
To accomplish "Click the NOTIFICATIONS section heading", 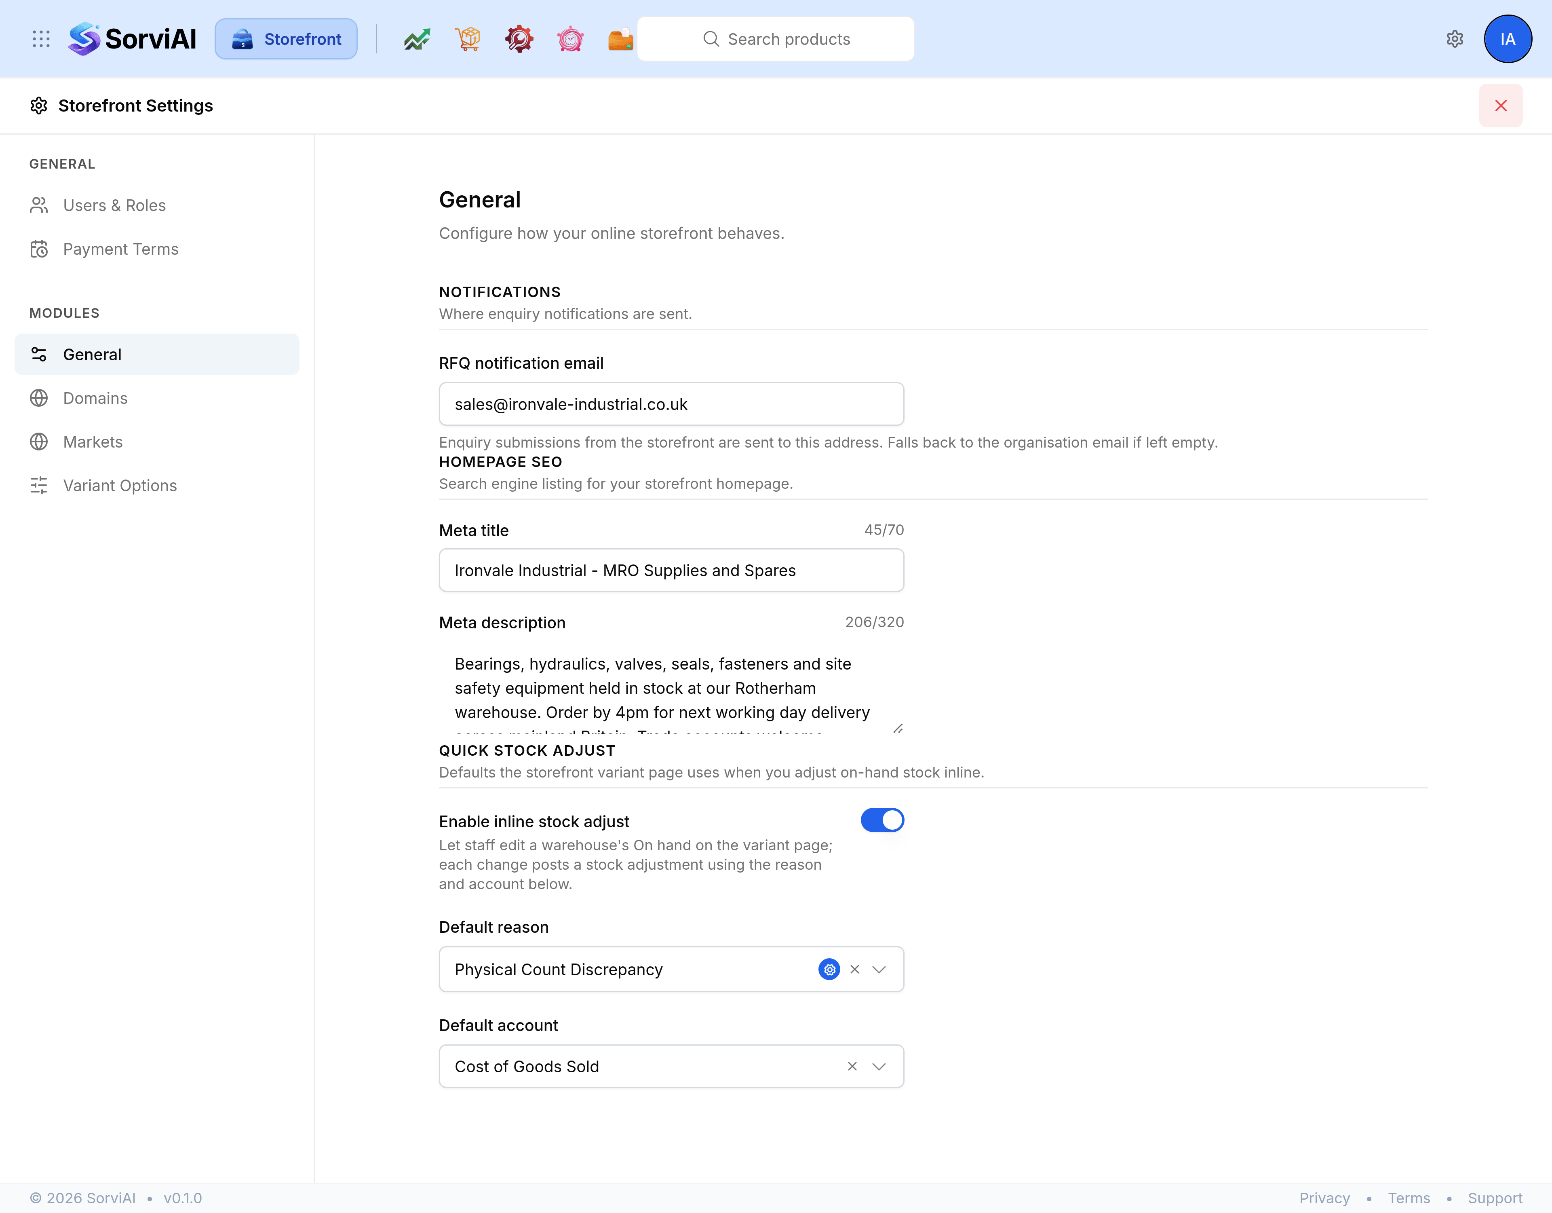I will (500, 292).
